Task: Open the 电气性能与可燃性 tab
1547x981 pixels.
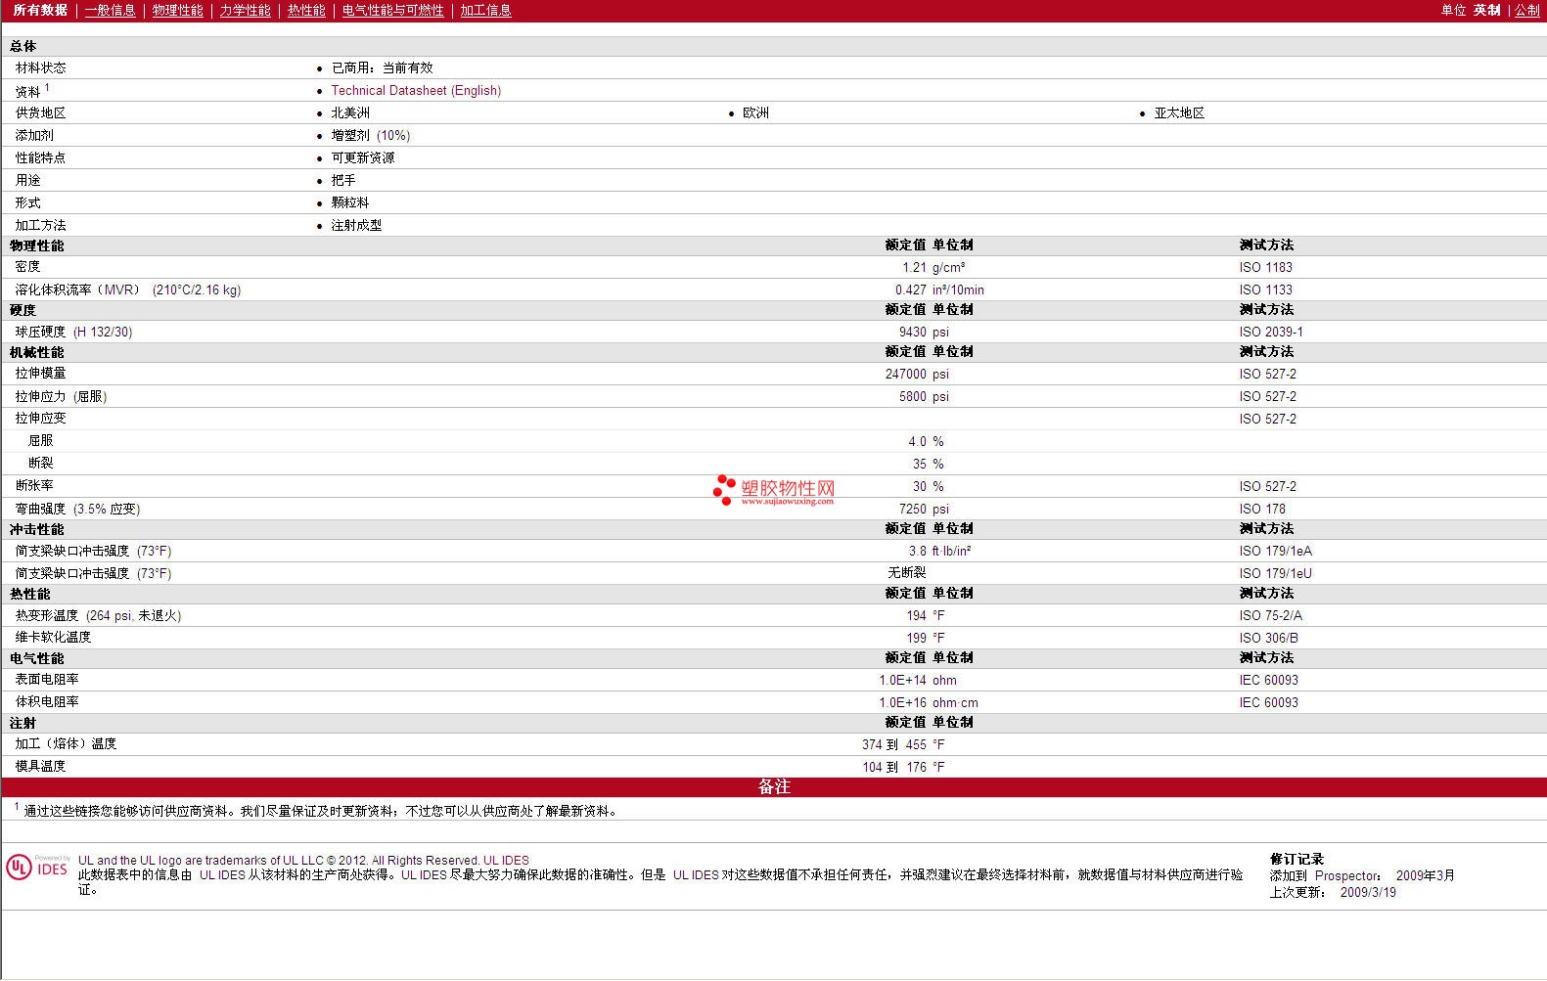Action: (392, 10)
